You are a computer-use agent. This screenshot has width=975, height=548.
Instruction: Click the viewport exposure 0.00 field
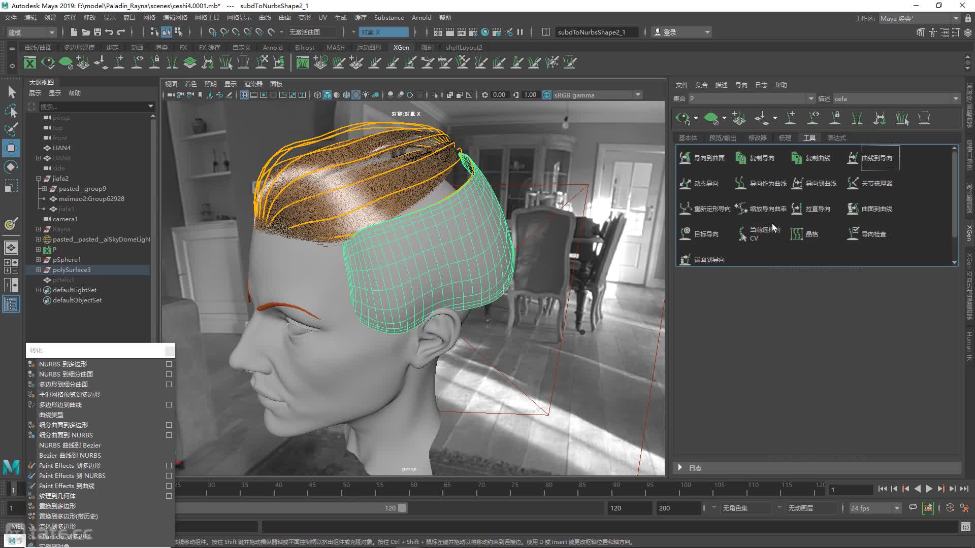click(499, 95)
